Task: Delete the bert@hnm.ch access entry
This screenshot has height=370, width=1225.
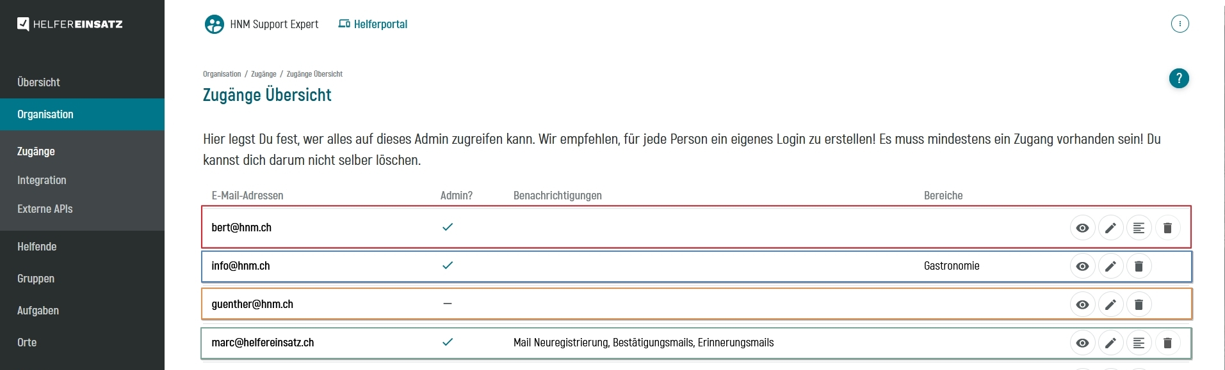Action: tap(1167, 228)
